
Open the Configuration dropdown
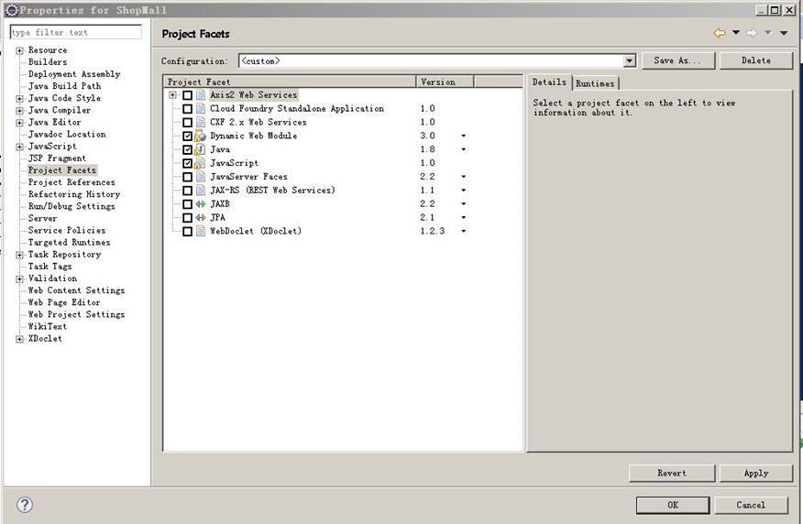click(630, 60)
